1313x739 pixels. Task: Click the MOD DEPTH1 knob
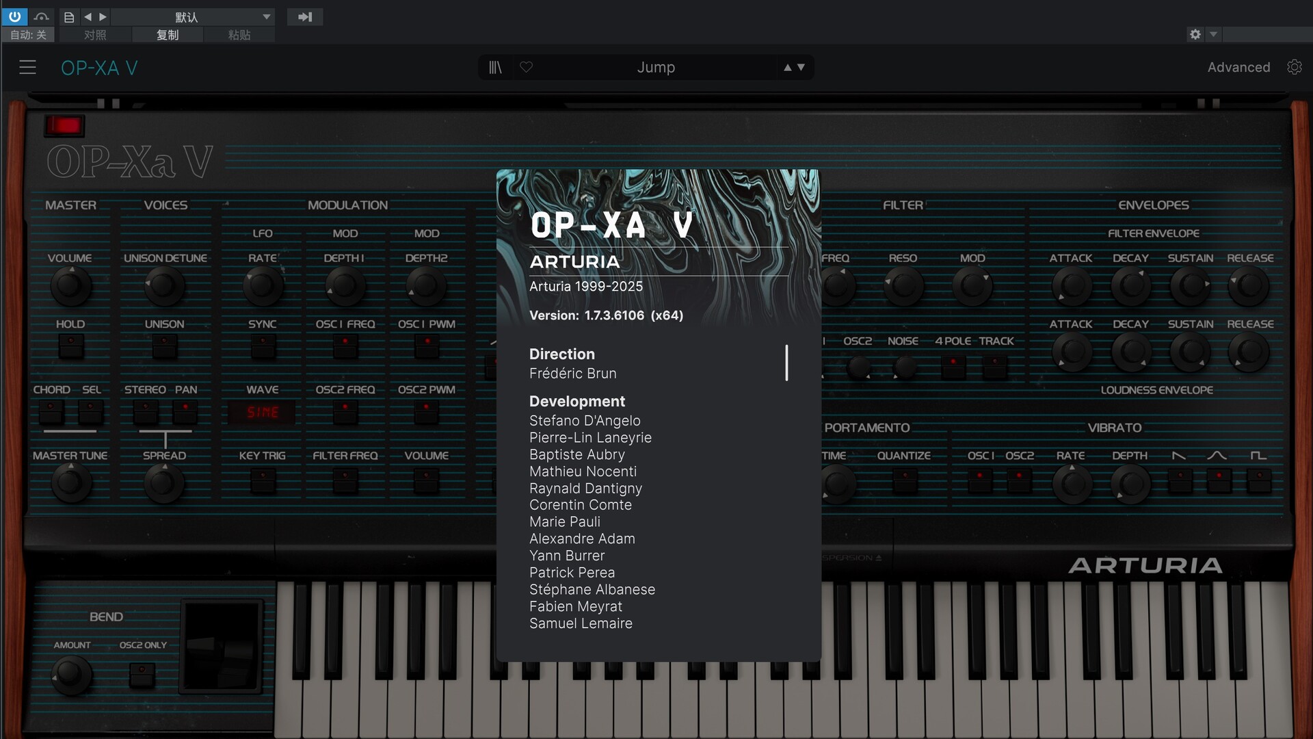[x=344, y=286]
